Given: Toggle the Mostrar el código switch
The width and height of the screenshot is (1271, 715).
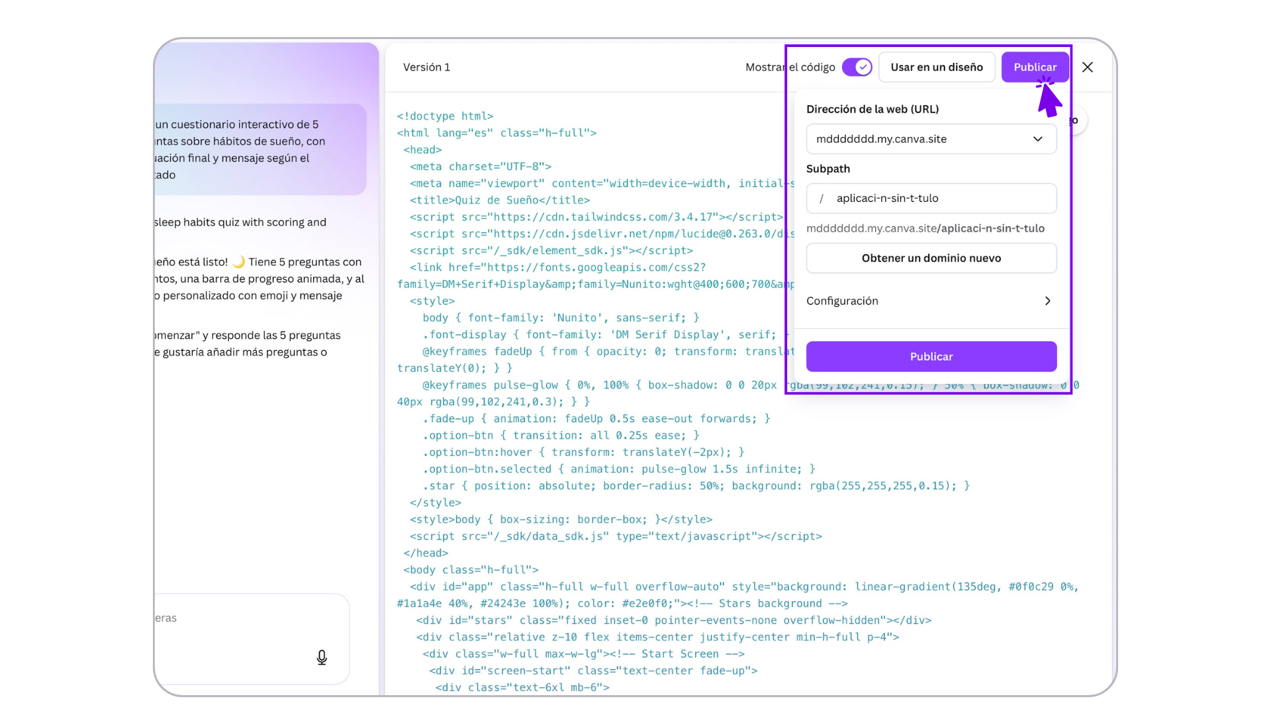Looking at the screenshot, I should pyautogui.click(x=857, y=67).
